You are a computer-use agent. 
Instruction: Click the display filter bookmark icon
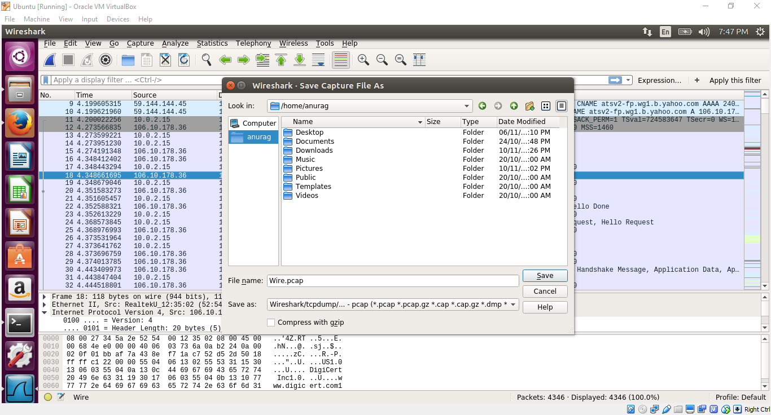pyautogui.click(x=46, y=80)
